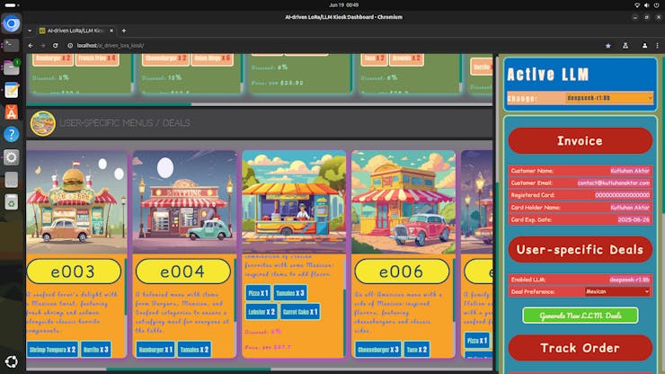This screenshot has width=665, height=374.
Task: Click the Card Holder Name field
Action: click(x=581, y=208)
